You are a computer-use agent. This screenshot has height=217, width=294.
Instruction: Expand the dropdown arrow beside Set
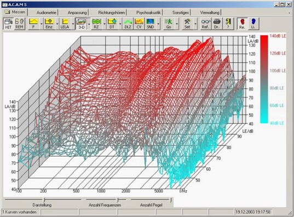pyautogui.click(x=195, y=24)
